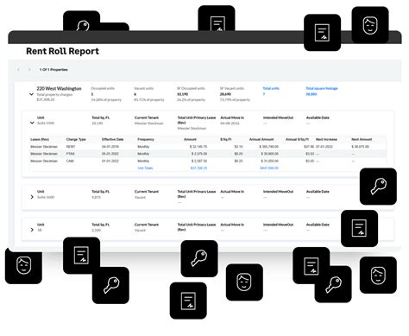Image resolution: width=409 pixels, height=336 pixels.
Task: Open the Total square footage link
Action: (x=322, y=88)
